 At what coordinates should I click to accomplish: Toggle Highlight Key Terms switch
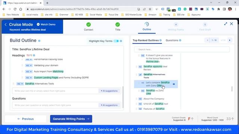pos(116,41)
